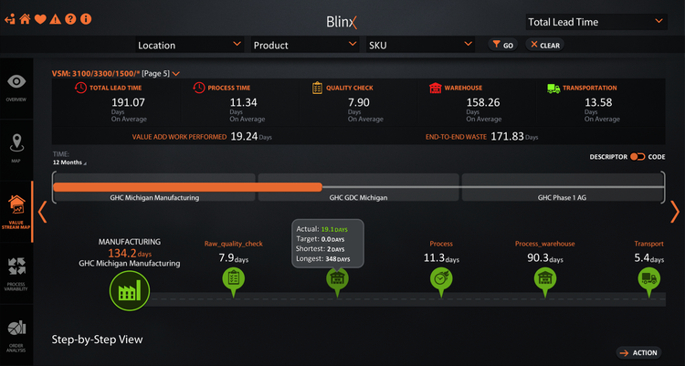Viewport: 685px width, 366px height.
Task: Click the 11.34 process time value
Action: [243, 102]
